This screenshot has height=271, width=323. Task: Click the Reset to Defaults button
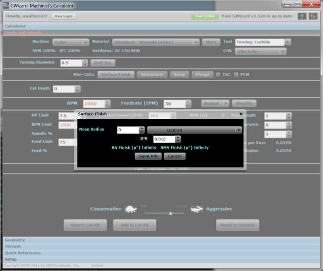point(237,225)
